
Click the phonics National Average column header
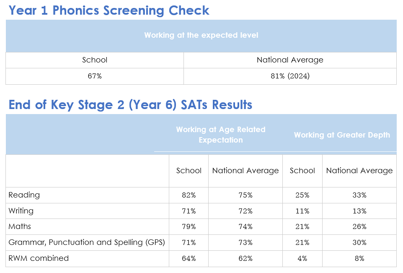pyautogui.click(x=290, y=60)
